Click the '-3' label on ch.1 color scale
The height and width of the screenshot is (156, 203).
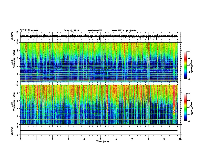tap(189, 51)
